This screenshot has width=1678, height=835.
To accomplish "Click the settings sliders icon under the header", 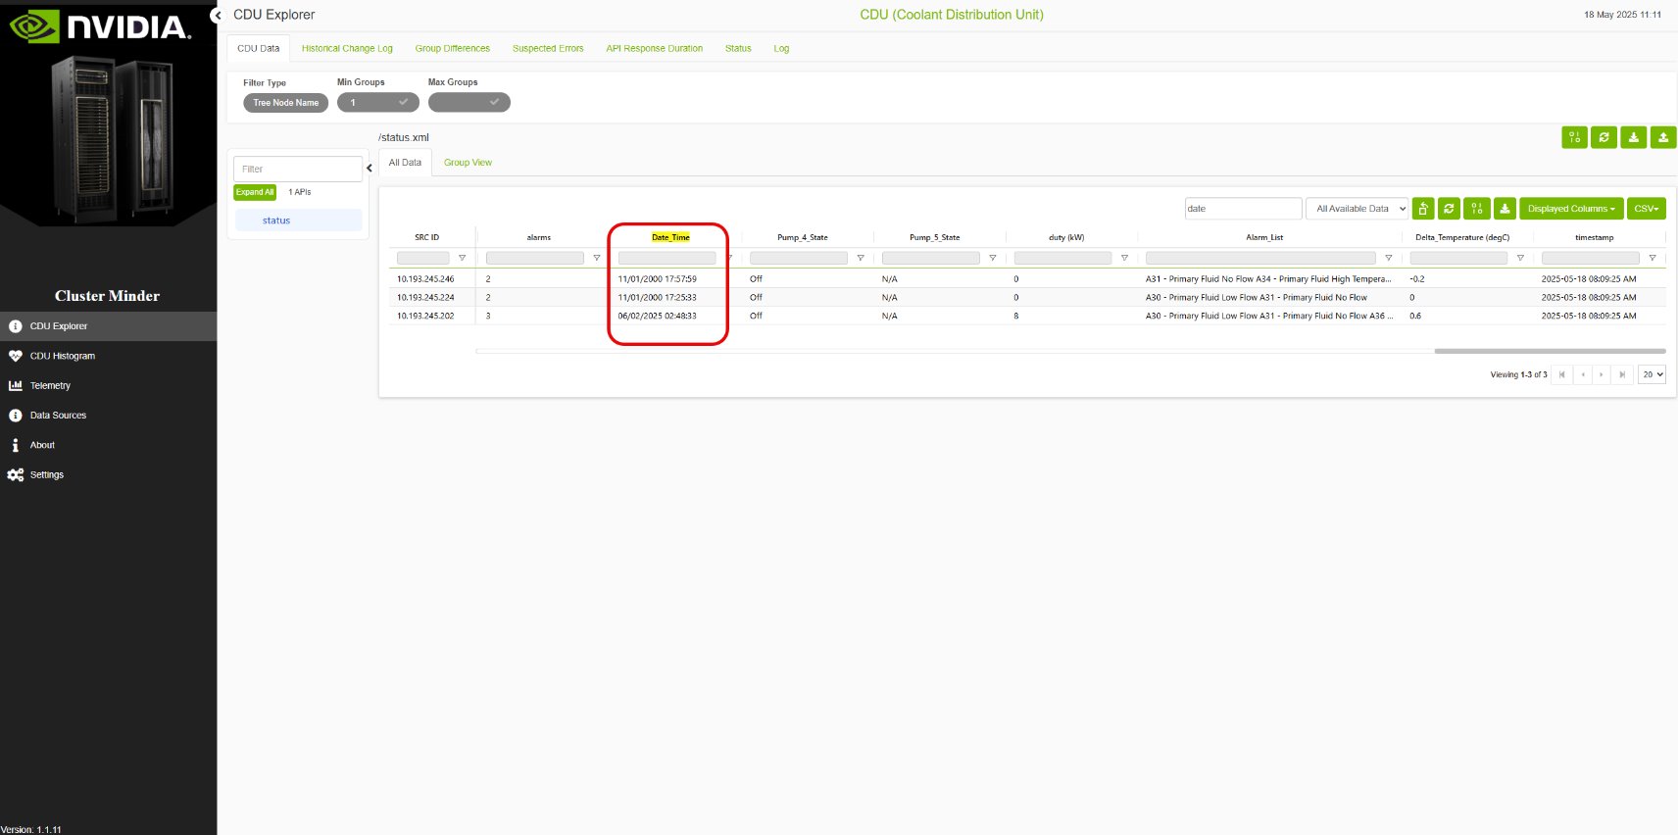I will 1574,137.
